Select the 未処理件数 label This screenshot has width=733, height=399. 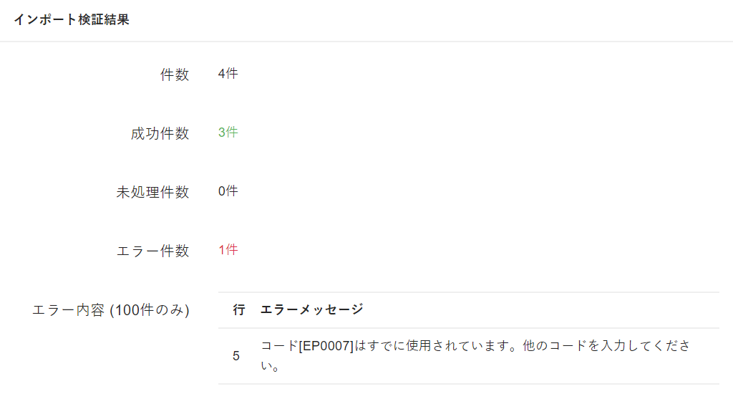pos(152,192)
